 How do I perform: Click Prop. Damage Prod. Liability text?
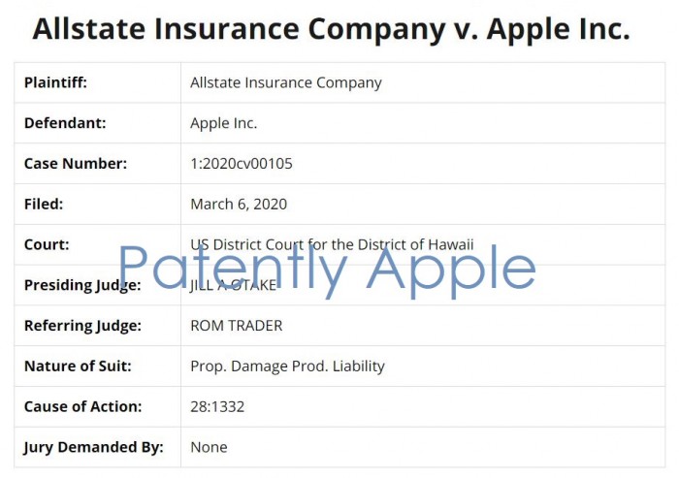pos(287,366)
